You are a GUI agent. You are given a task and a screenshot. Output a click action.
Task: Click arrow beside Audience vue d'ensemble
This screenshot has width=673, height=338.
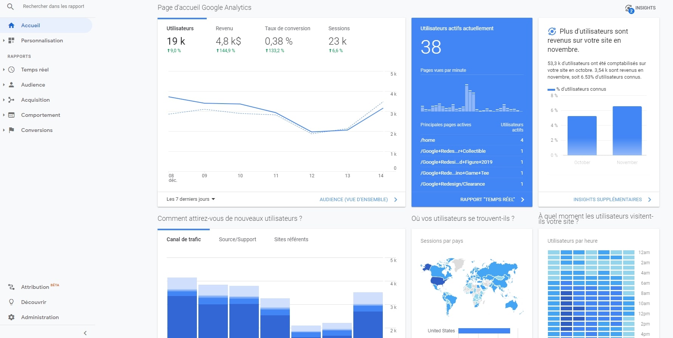[396, 200]
